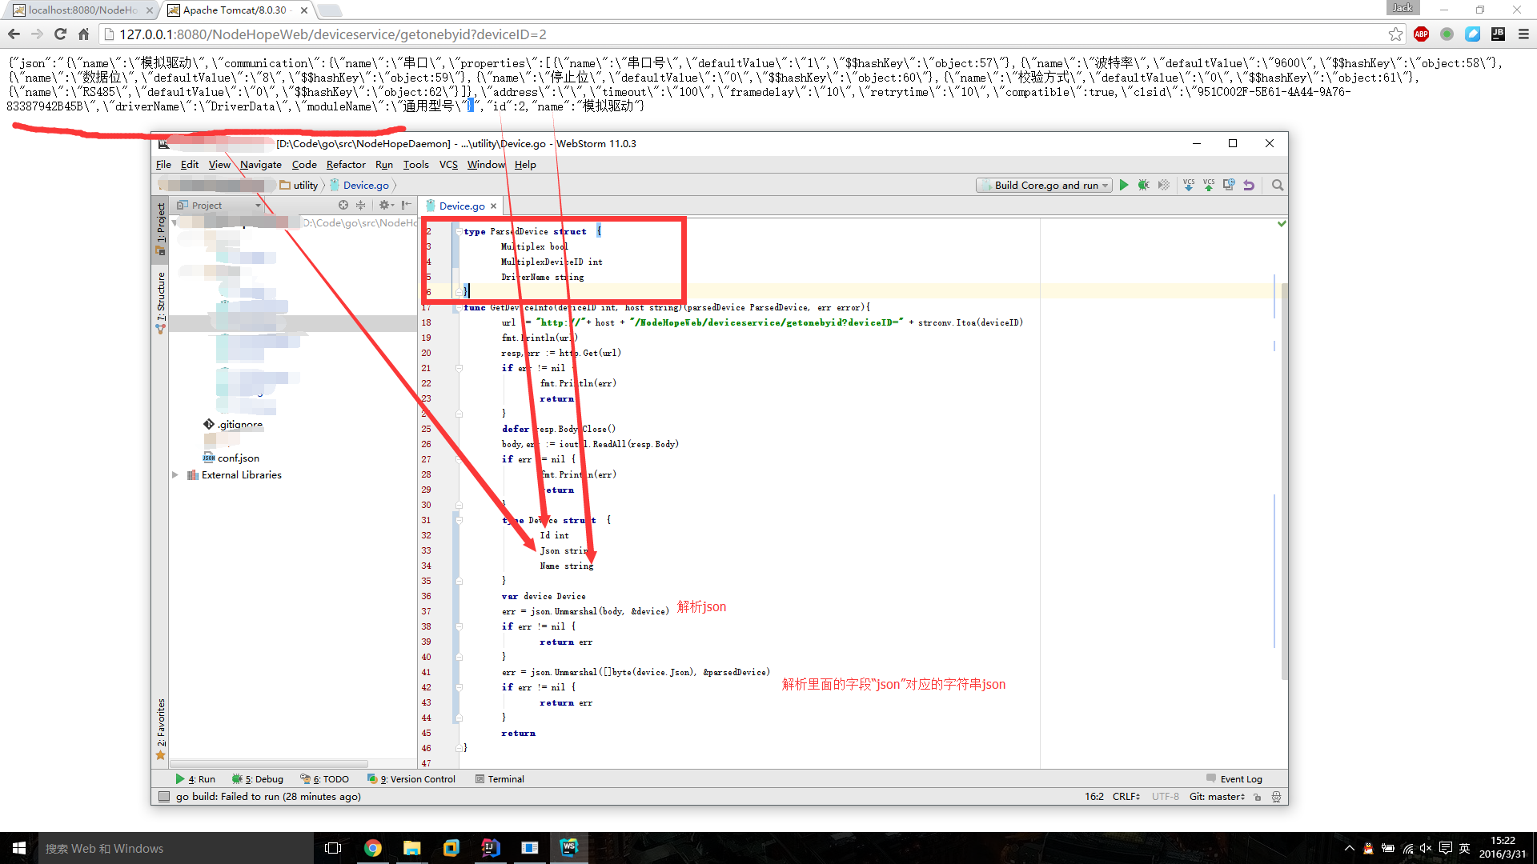Expand External Libraries tree node
Screen dimensions: 1537x864
coord(175,475)
